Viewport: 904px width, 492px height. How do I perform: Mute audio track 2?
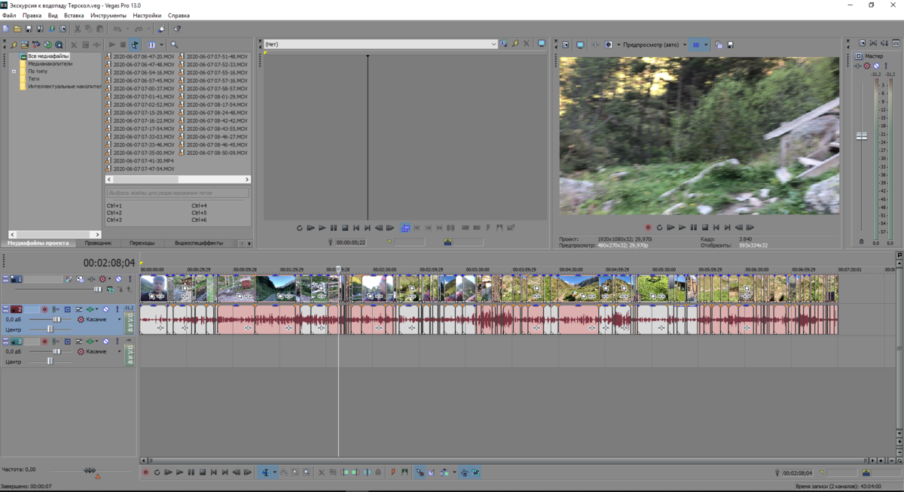click(105, 309)
